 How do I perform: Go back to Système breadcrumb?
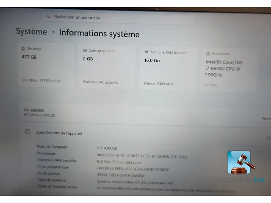tap(31, 32)
